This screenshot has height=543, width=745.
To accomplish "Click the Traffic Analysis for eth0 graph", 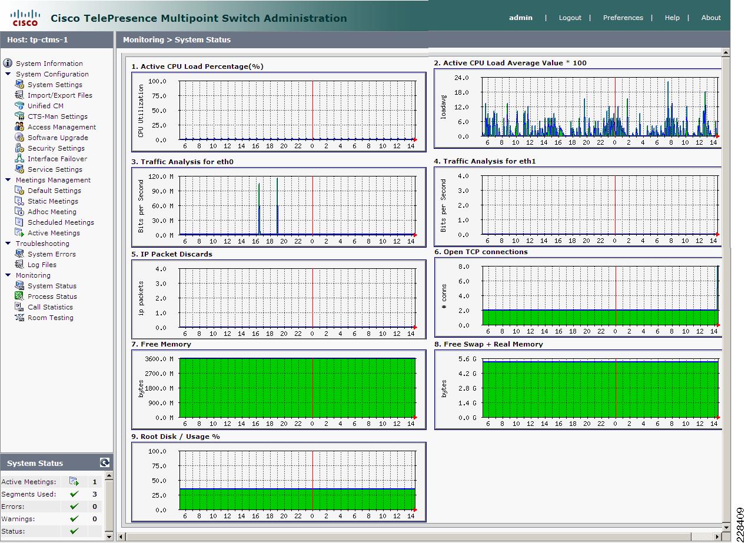I will coord(279,207).
